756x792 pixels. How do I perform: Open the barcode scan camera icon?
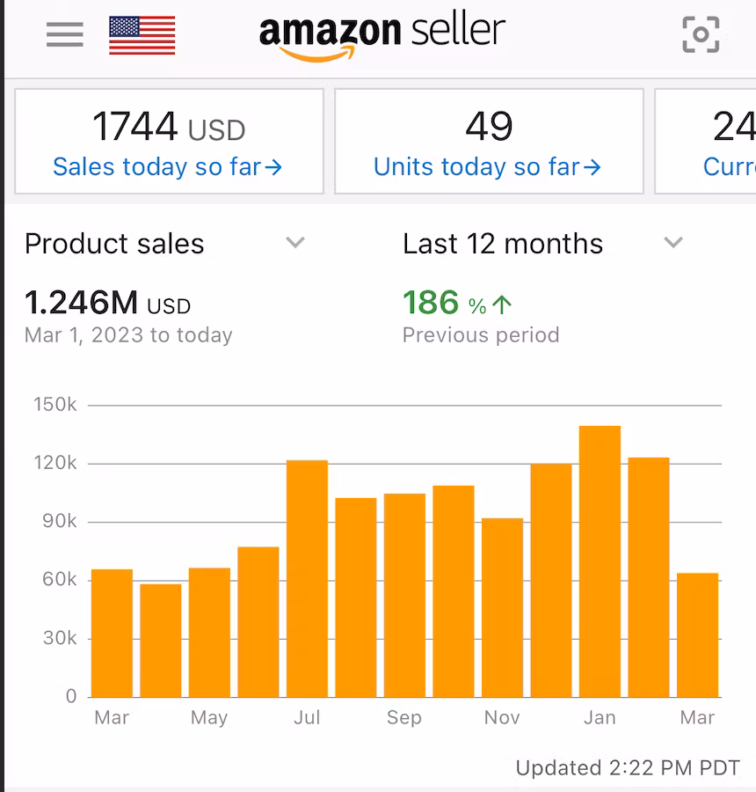[701, 34]
